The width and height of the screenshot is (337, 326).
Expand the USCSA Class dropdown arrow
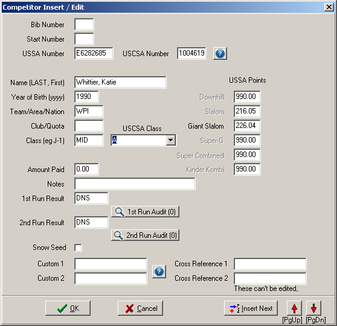coord(171,140)
